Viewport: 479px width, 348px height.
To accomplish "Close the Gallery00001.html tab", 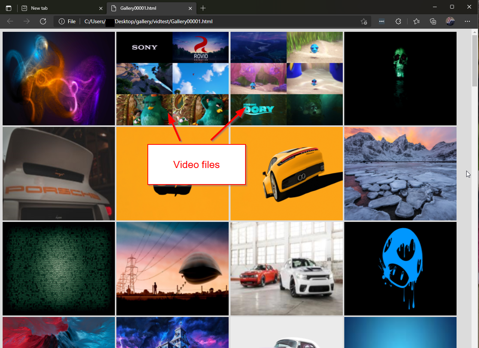I will click(190, 8).
